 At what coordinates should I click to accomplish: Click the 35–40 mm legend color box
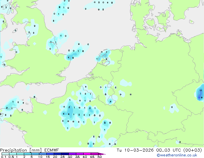tap(79, 154)
